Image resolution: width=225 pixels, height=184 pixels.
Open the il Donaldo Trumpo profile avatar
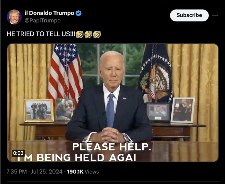click(14, 17)
